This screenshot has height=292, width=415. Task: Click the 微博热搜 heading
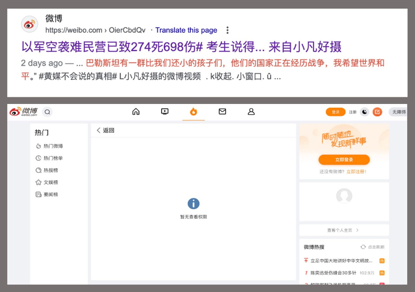coord(314,247)
